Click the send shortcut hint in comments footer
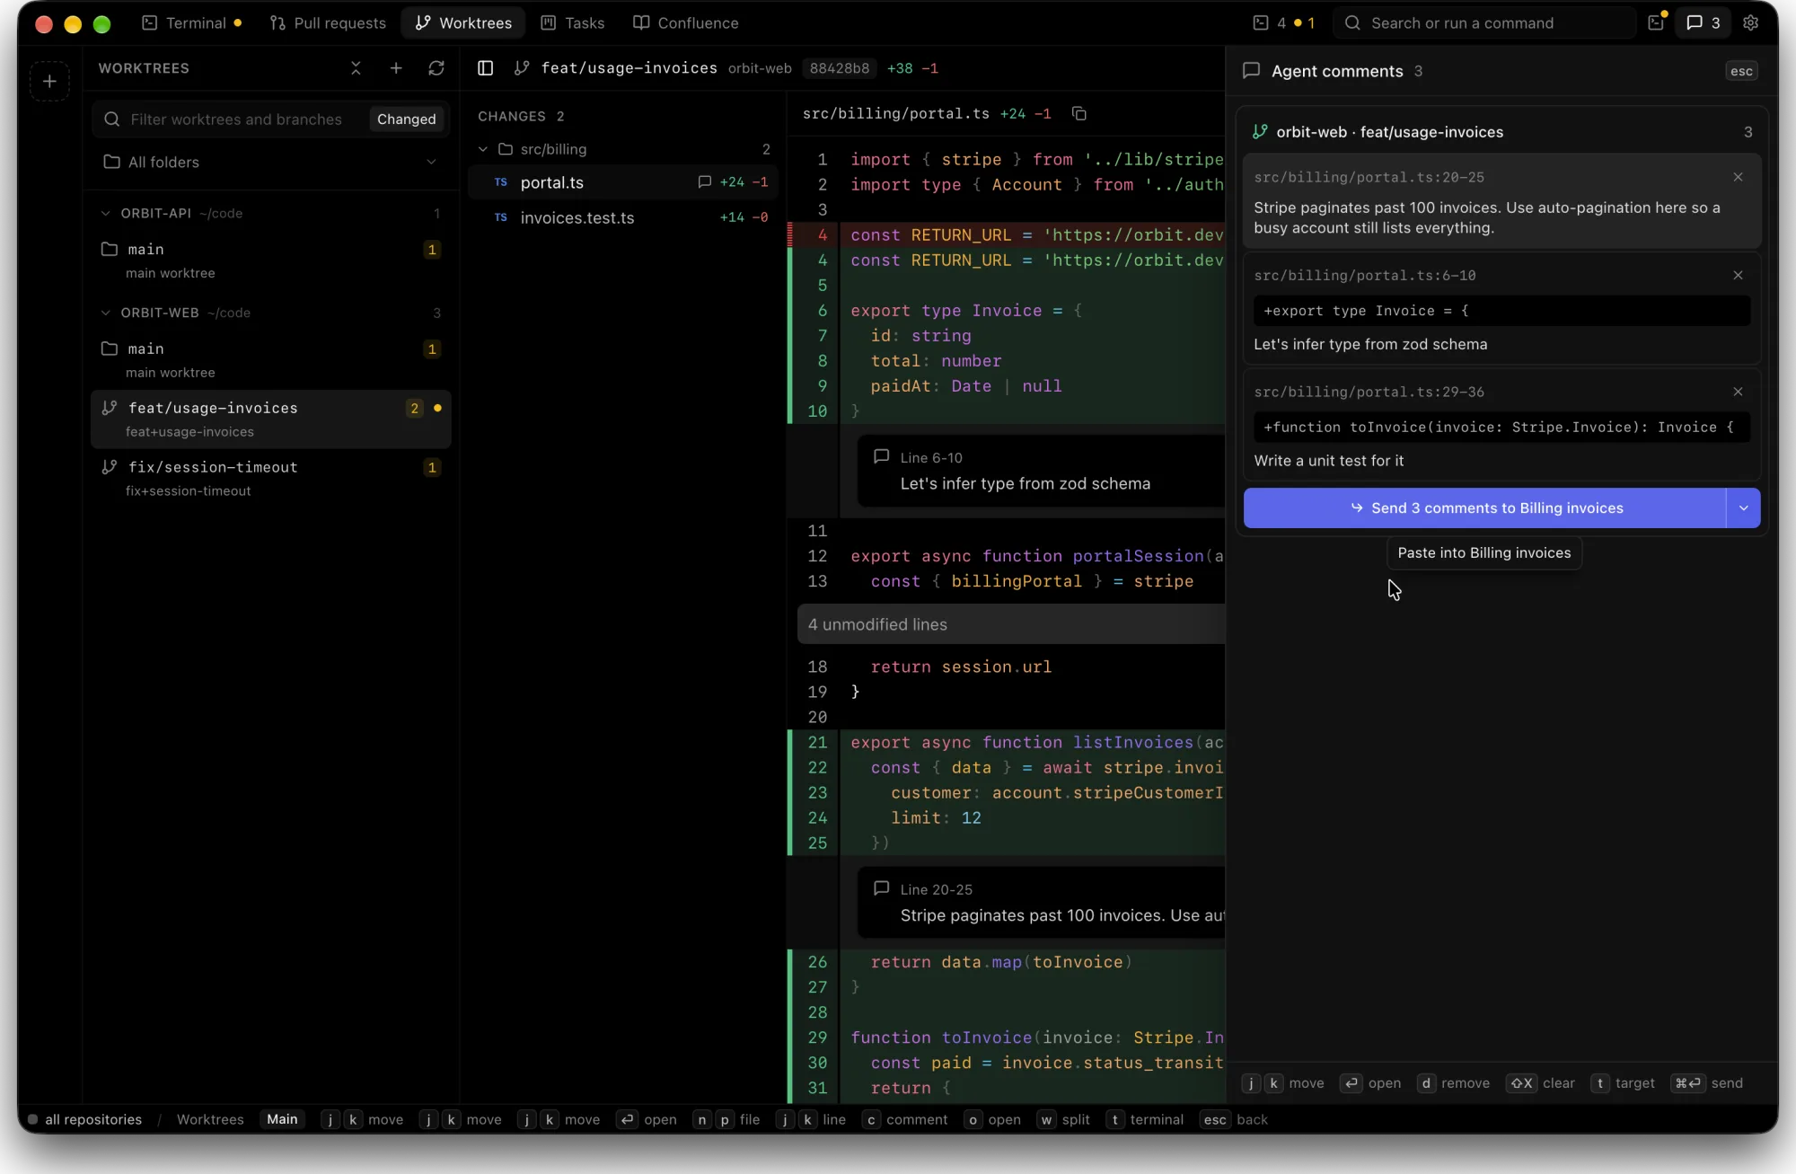Screen dimensions: 1796x1174 pyautogui.click(x=1707, y=1084)
